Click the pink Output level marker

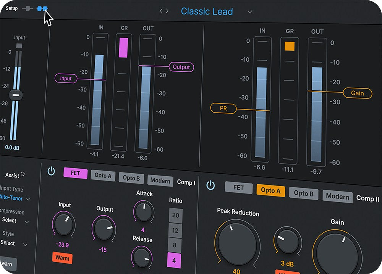pos(181,67)
